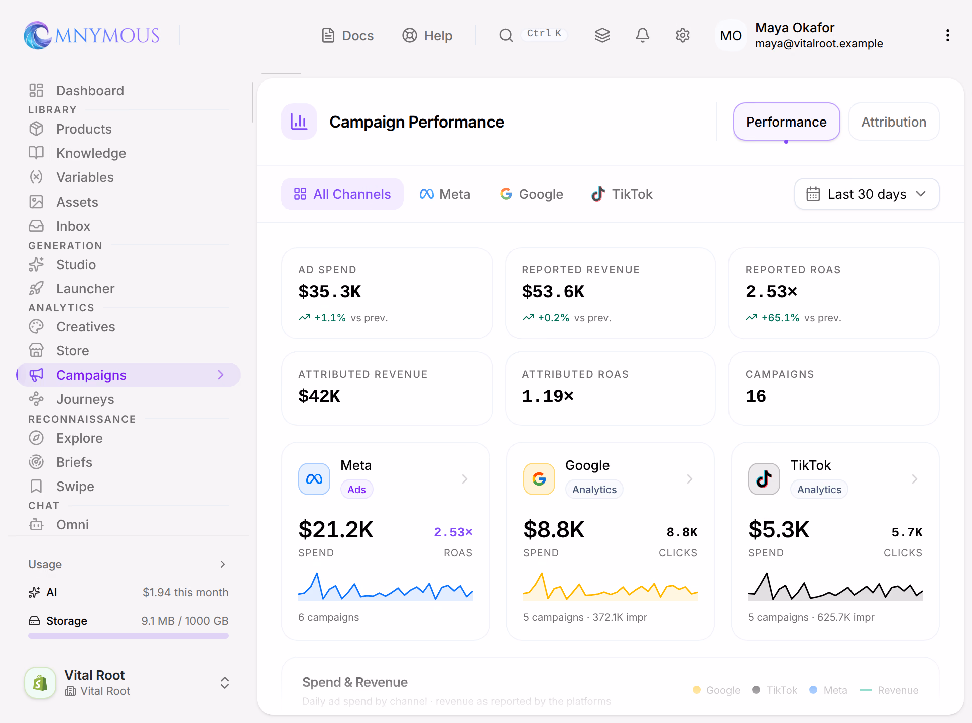Open the Help link

coord(427,35)
